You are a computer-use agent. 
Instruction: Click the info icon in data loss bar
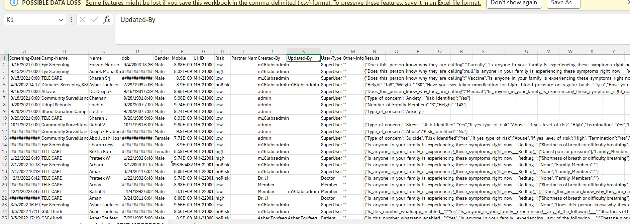(14, 3)
